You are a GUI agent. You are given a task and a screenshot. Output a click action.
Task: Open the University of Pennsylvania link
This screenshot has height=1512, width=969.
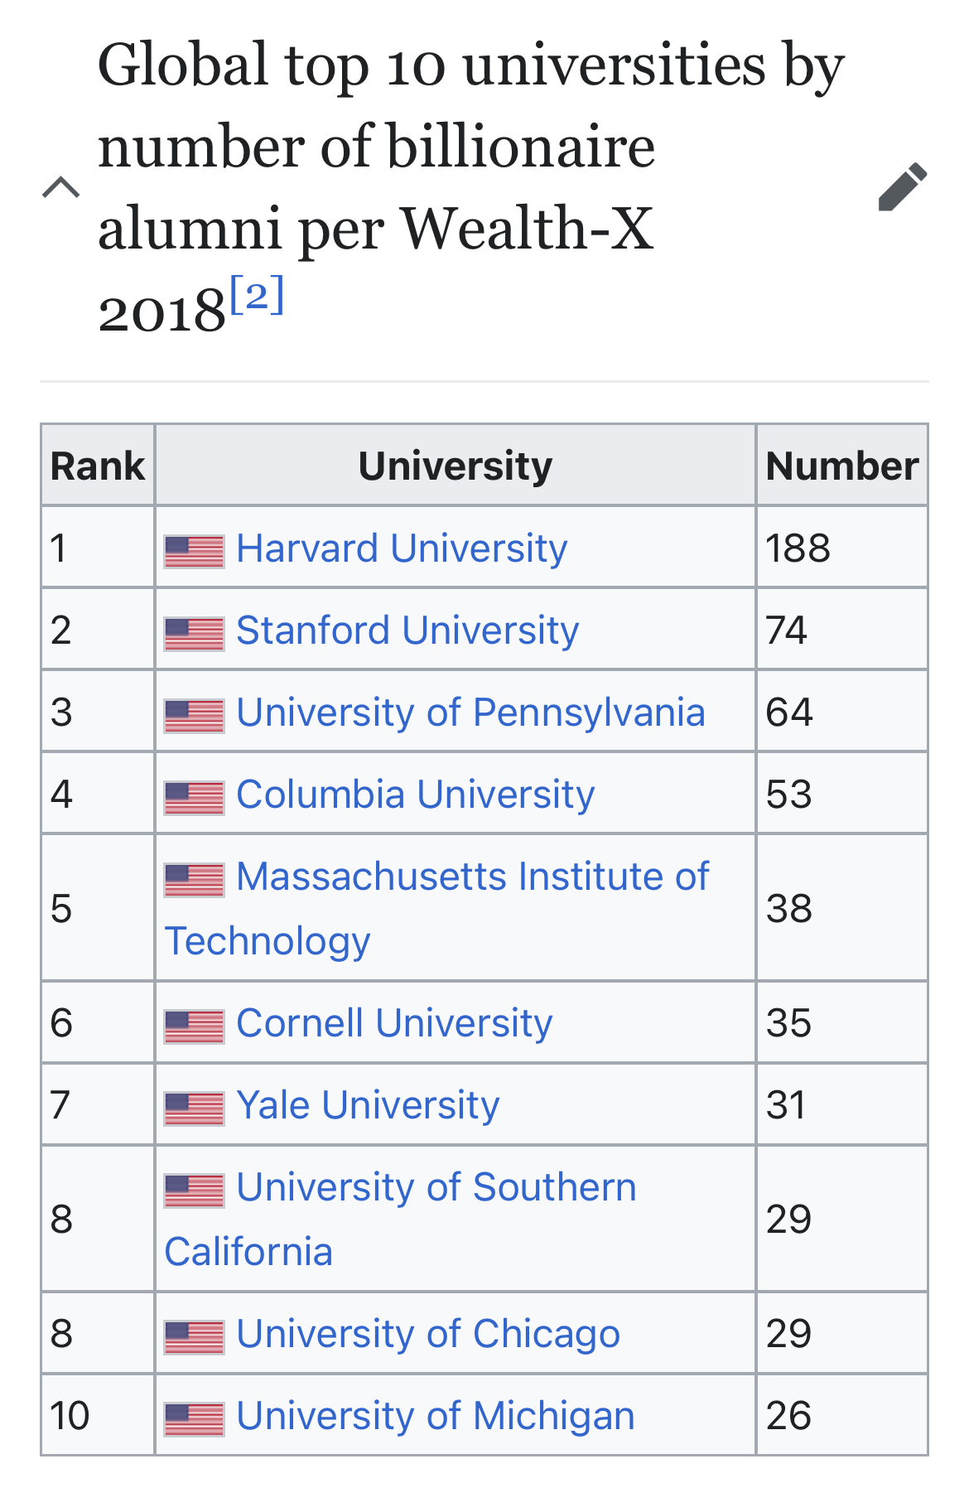coord(470,713)
